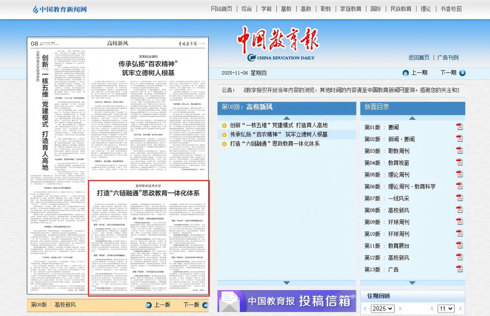Click the 下一版 next page arrow icon
Screen dimensions: 490x316
pos(205,305)
